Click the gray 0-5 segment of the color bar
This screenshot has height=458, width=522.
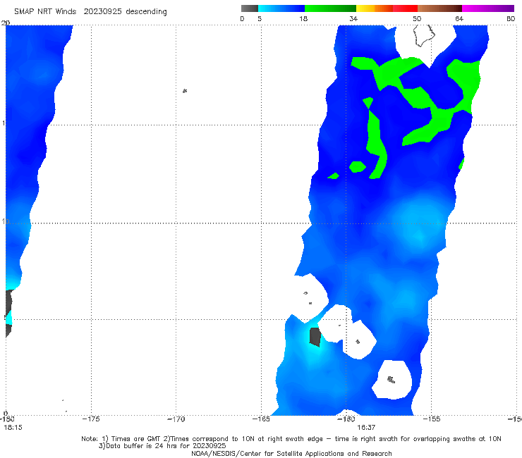[x=250, y=8]
